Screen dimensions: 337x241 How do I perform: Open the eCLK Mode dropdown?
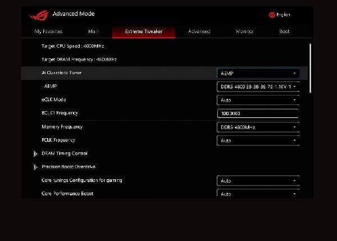click(x=258, y=100)
